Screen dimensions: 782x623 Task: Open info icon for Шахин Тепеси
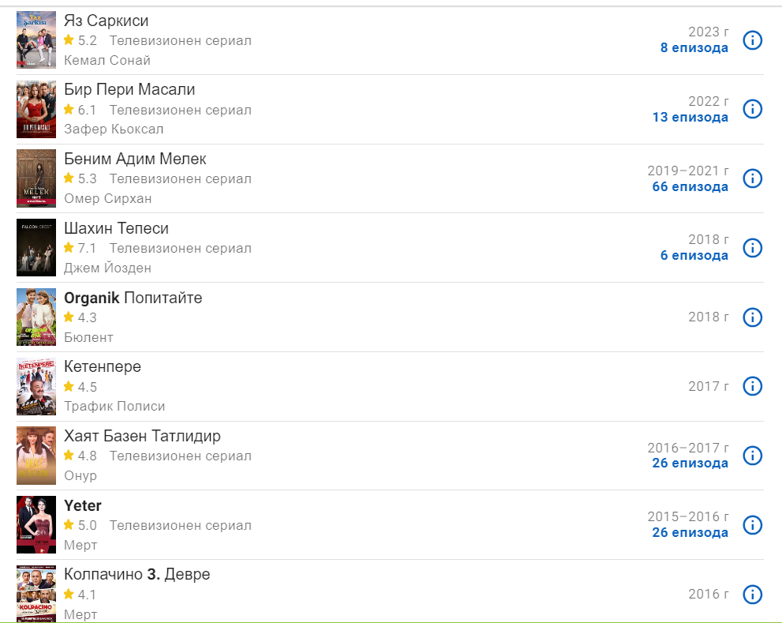pos(753,248)
